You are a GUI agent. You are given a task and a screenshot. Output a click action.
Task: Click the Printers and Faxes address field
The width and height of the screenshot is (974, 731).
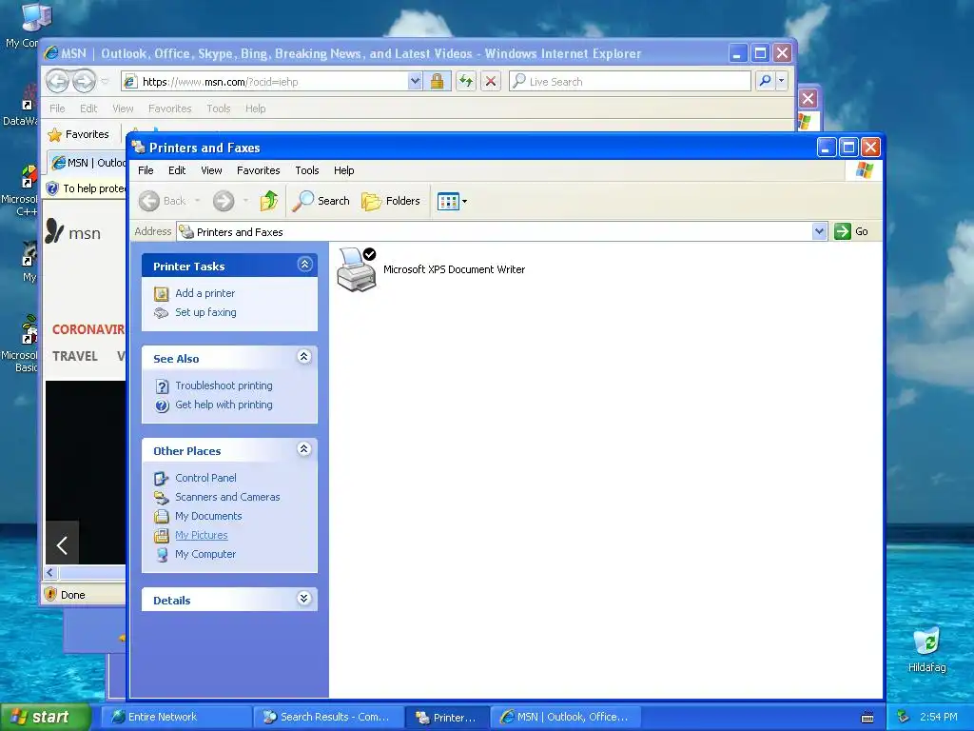tap(495, 232)
